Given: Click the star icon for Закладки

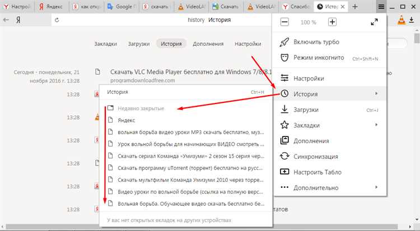Looking at the screenshot, I should pyautogui.click(x=284, y=125).
